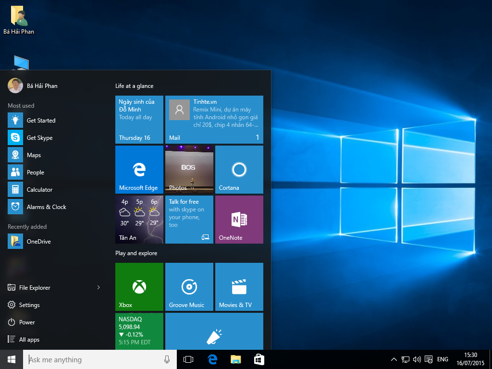Click the speaker icon to adjust volume
Image resolution: width=492 pixels, height=369 pixels.
click(x=416, y=359)
